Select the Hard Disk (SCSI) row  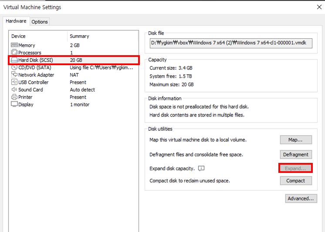[74, 60]
